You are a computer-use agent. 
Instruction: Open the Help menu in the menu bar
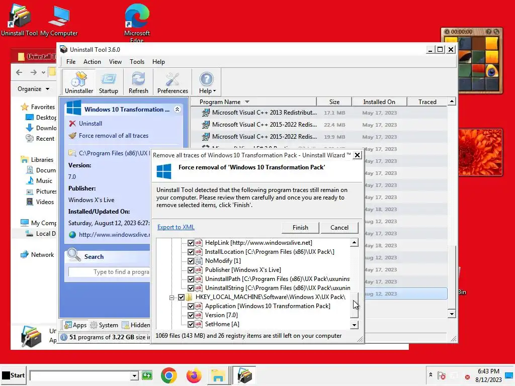158,62
